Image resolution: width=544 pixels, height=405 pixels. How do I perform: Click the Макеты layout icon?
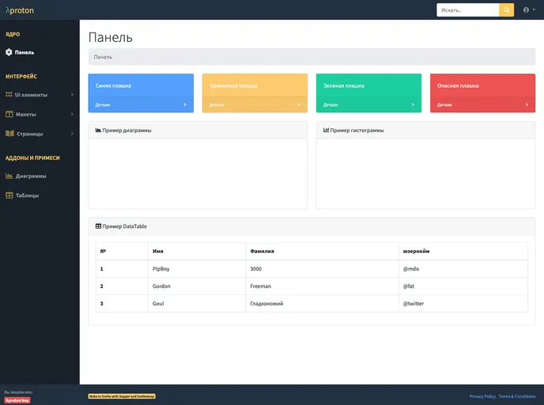[9, 114]
